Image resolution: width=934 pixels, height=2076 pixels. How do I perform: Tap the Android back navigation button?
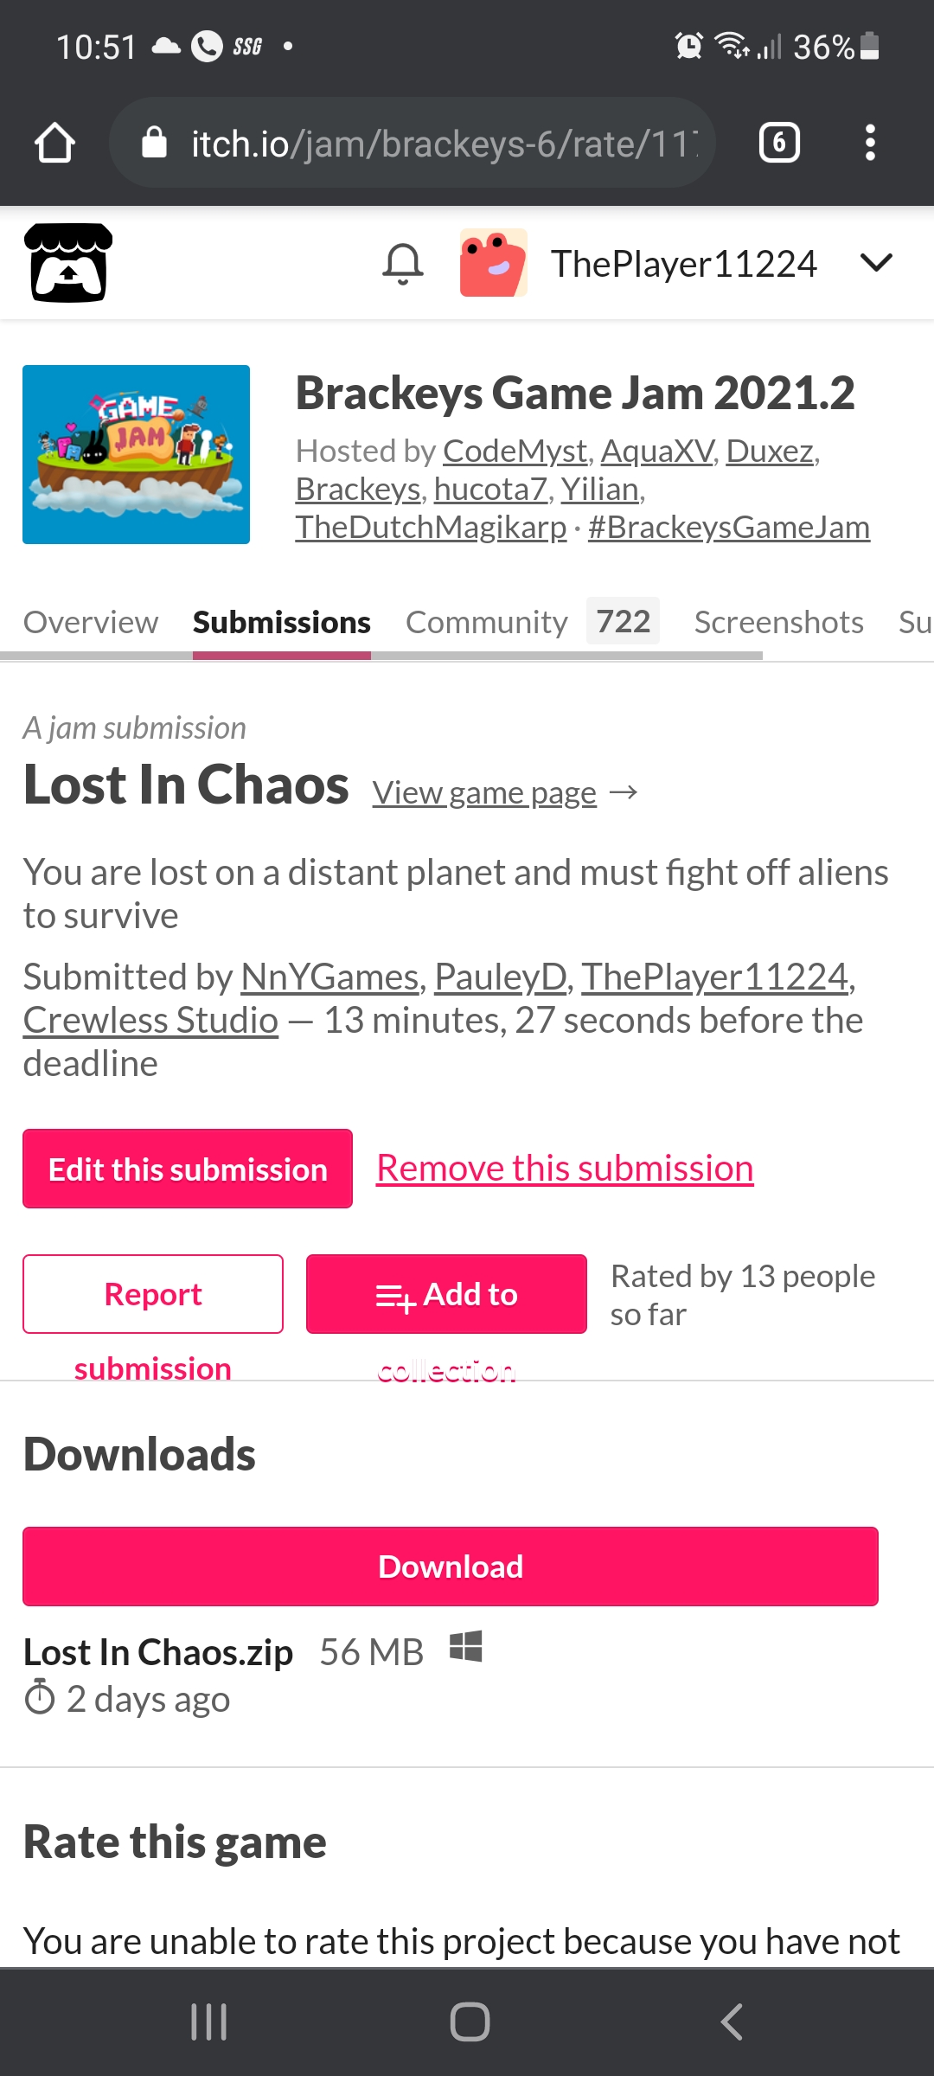(732, 2022)
